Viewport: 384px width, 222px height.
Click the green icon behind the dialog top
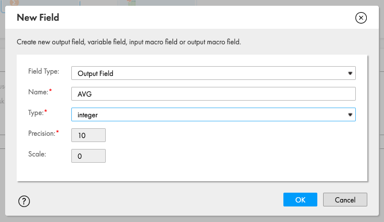tap(132, 3)
